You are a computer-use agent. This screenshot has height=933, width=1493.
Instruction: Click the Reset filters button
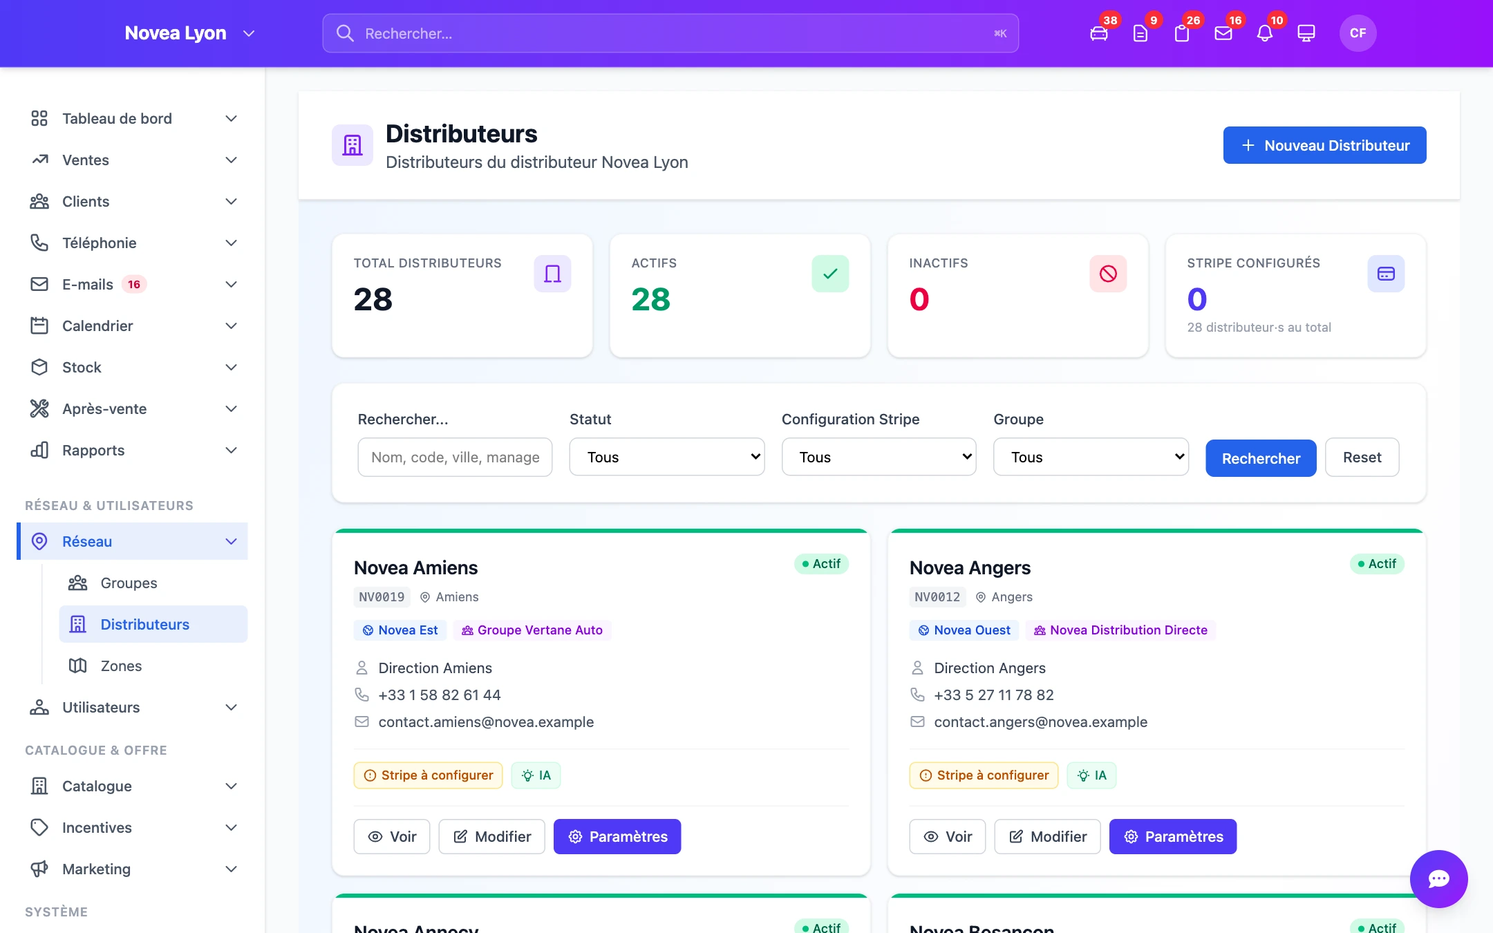pos(1362,457)
